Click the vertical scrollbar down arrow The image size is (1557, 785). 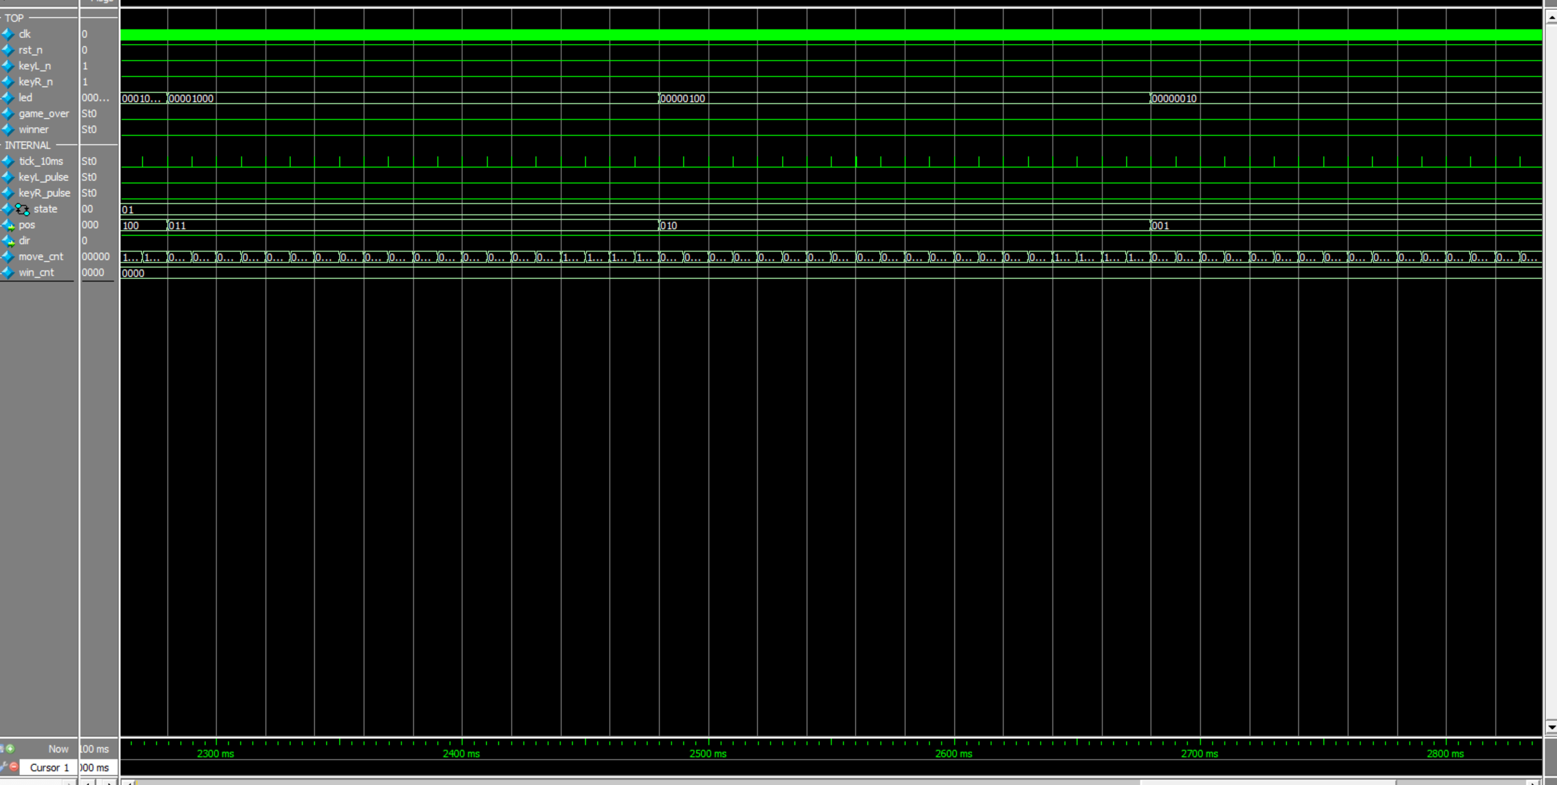pos(1551,727)
